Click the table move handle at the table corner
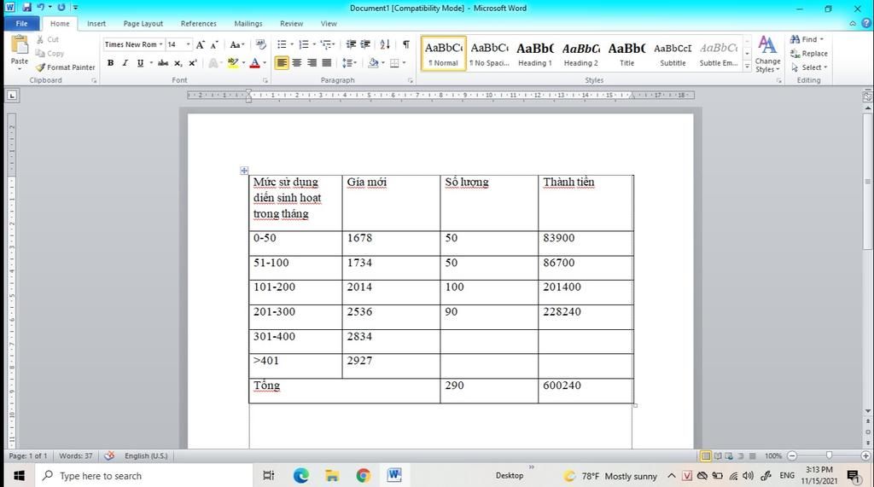This screenshot has height=487, width=874. click(244, 171)
